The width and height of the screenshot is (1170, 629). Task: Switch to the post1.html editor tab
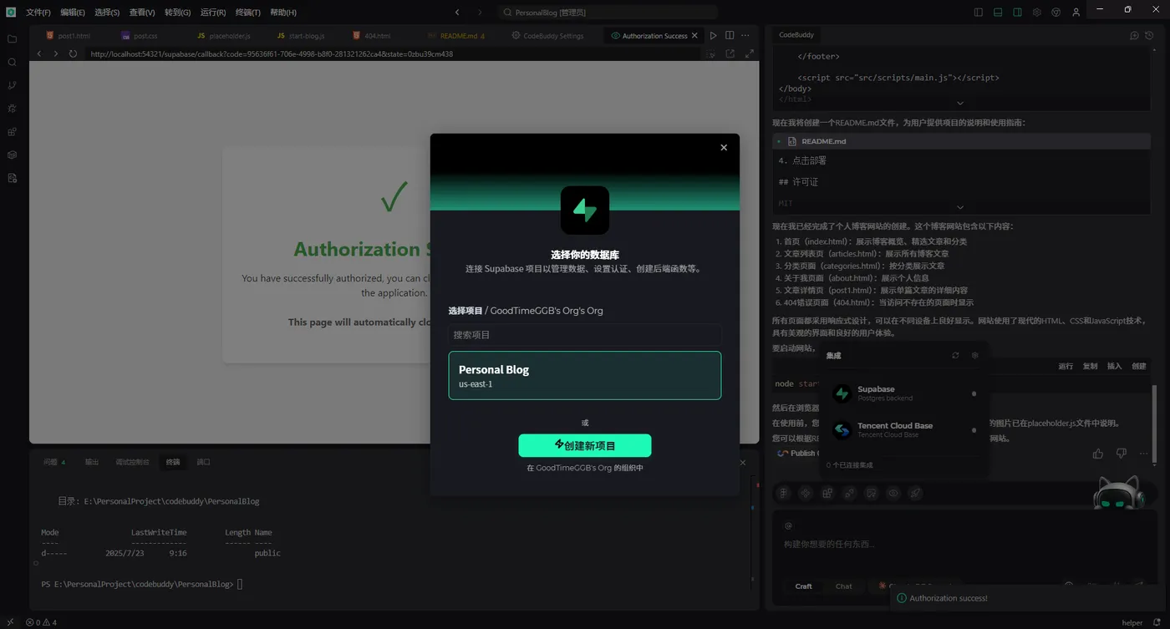coord(69,36)
